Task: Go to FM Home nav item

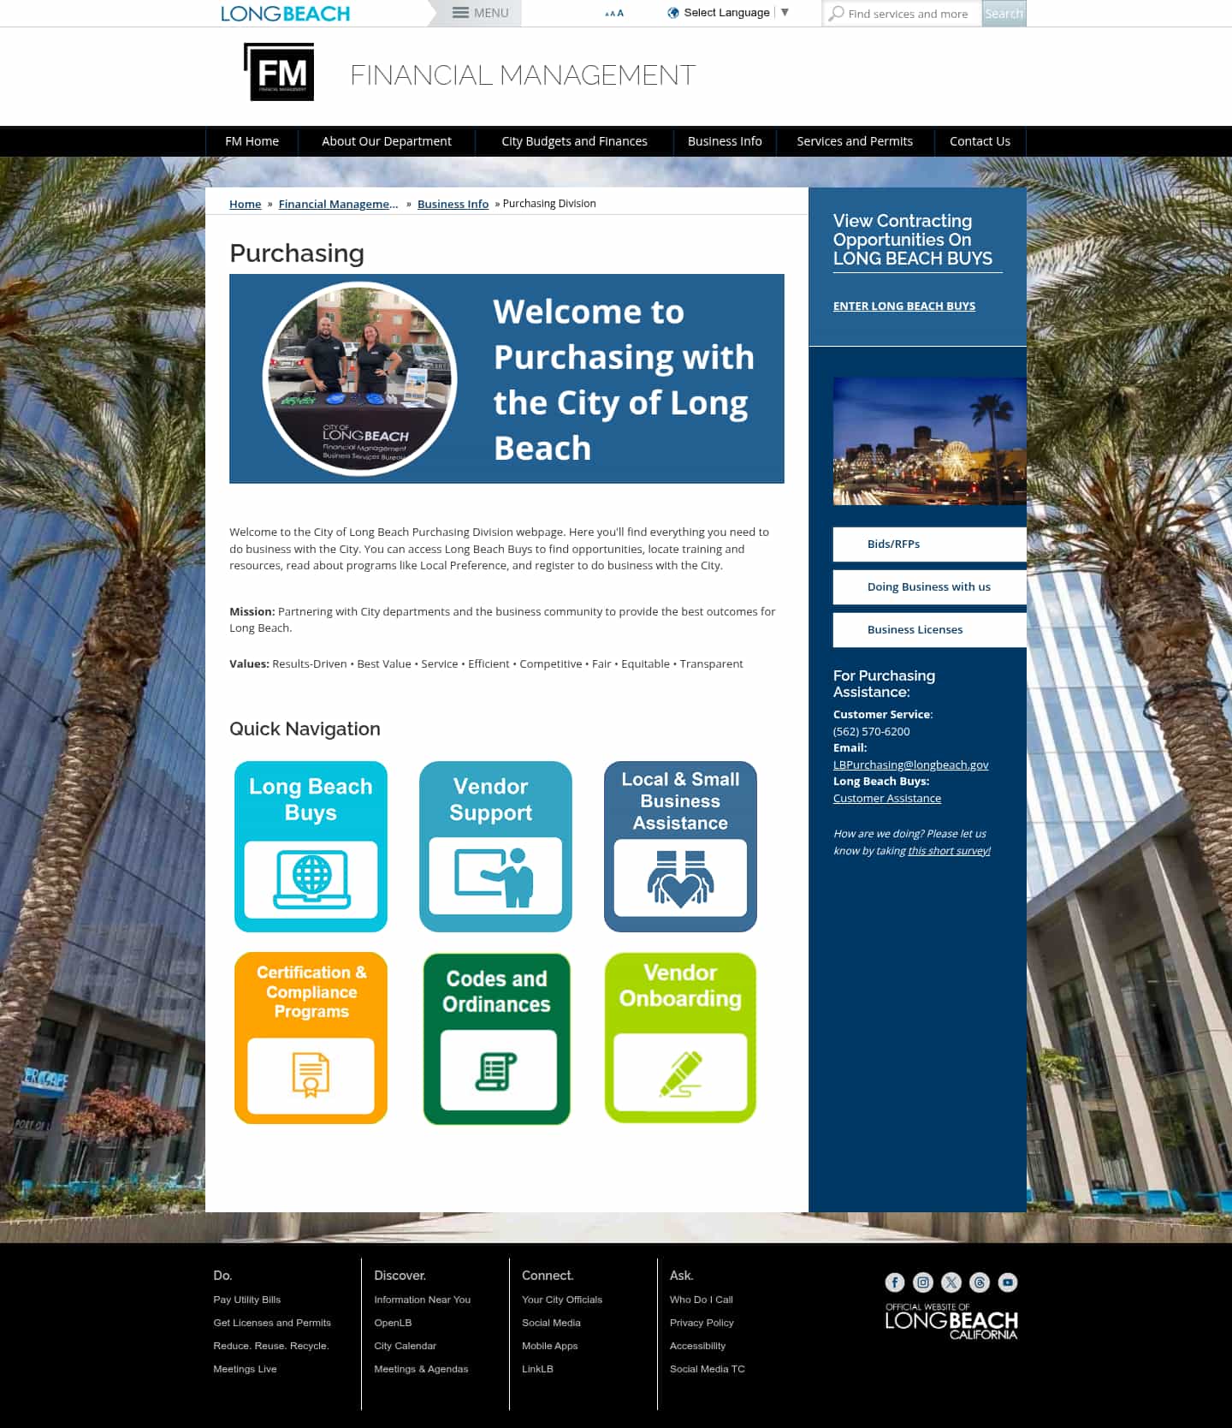Action: pos(252,141)
